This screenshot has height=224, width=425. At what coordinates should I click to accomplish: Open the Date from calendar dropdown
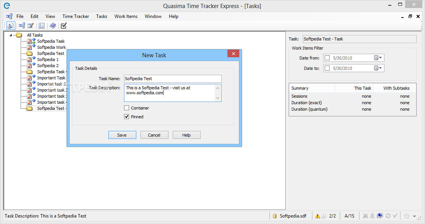click(378, 58)
